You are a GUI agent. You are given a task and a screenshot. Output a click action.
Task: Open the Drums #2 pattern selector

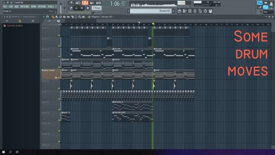point(150,11)
